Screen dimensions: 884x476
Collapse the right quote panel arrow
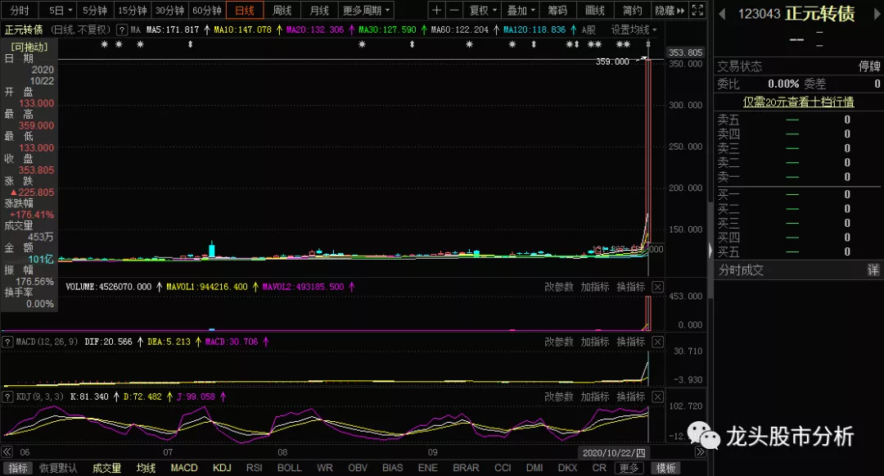pyautogui.click(x=710, y=251)
